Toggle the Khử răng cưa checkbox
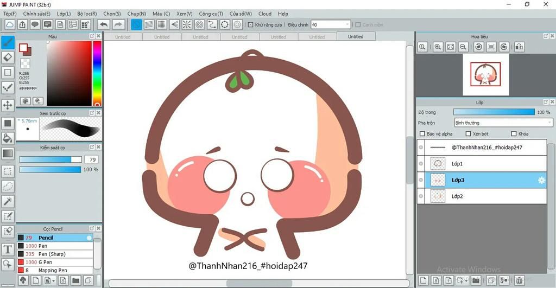This screenshot has height=288, width=556. click(250, 24)
